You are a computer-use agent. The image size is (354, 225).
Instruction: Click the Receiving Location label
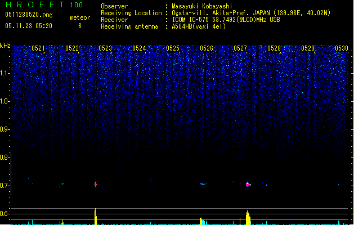pyautogui.click(x=131, y=13)
